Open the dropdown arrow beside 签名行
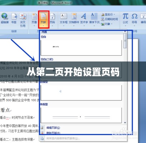This screenshot has width=146, height=143. (x=114, y=15)
